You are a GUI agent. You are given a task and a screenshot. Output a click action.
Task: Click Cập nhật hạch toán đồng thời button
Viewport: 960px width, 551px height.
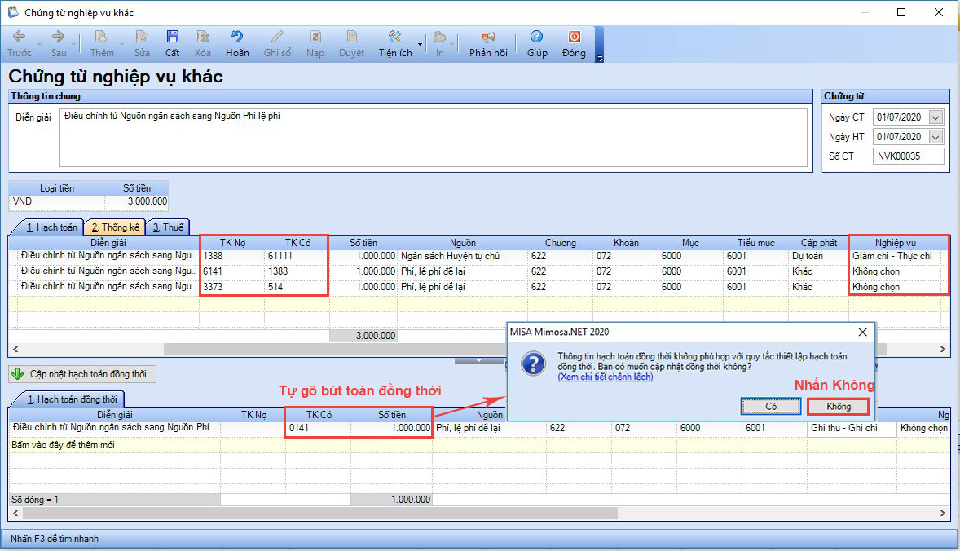click(x=82, y=374)
